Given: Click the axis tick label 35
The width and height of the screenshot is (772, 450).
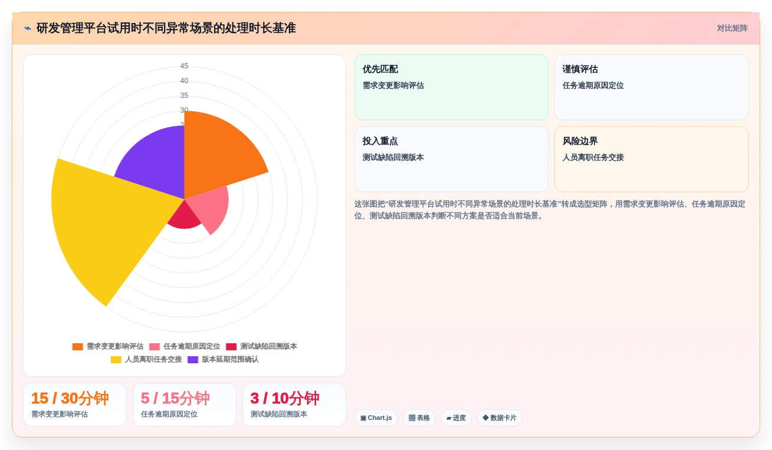Looking at the screenshot, I should coord(184,96).
